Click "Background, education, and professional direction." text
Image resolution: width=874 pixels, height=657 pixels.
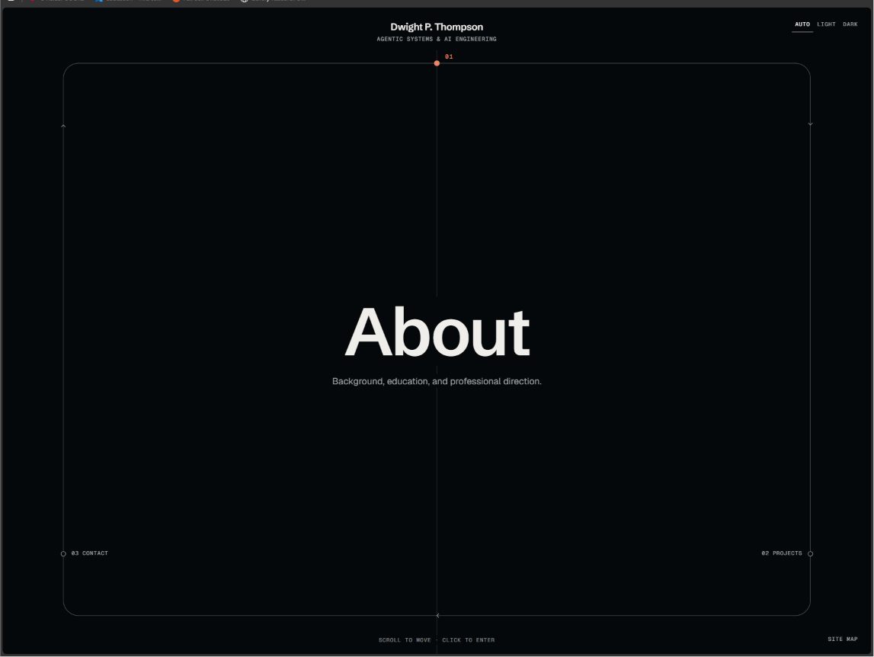[x=437, y=382]
